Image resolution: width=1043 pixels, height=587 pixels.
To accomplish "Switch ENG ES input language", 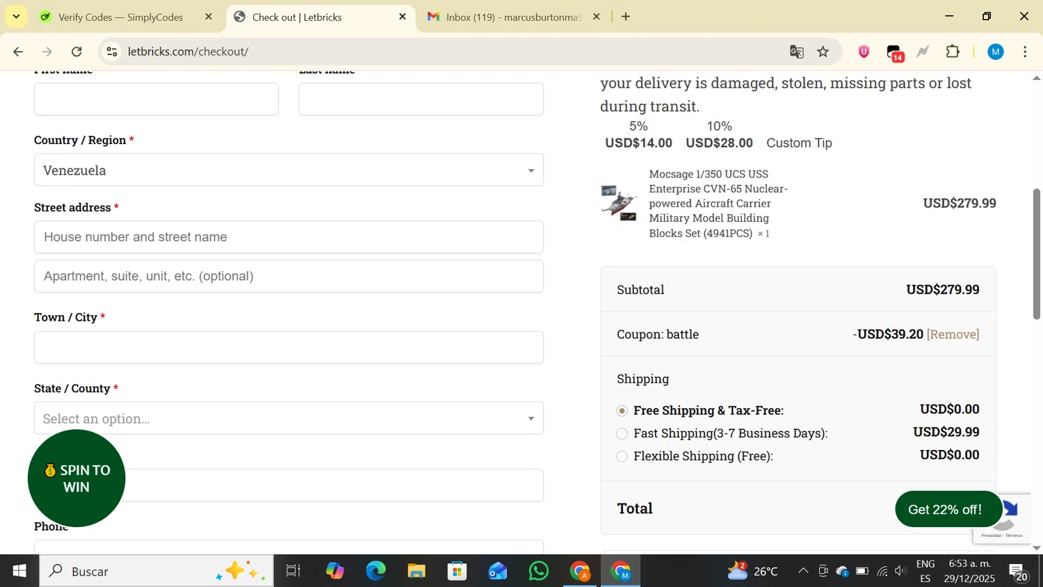I will [925, 571].
